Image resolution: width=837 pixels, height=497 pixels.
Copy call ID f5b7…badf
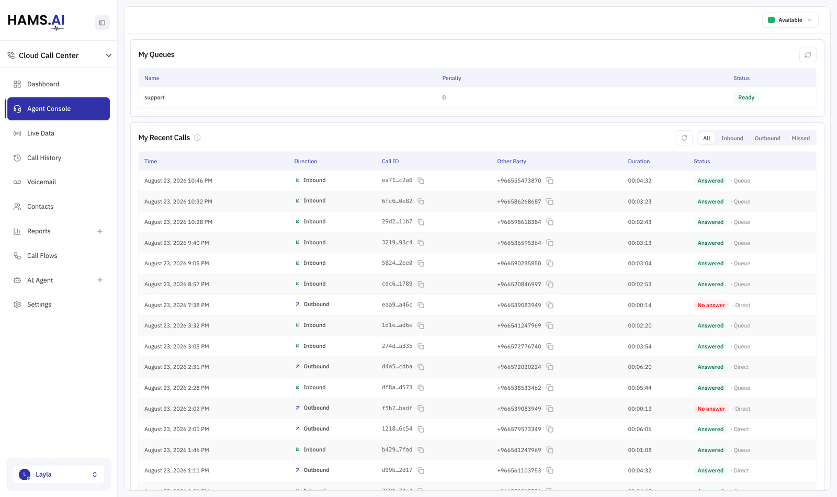click(x=421, y=409)
